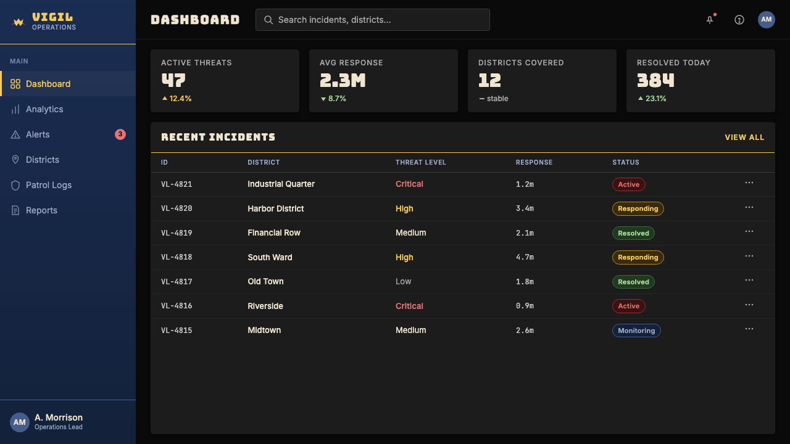Open the help question mark icon
Viewport: 790px width, 444px height.
(739, 20)
